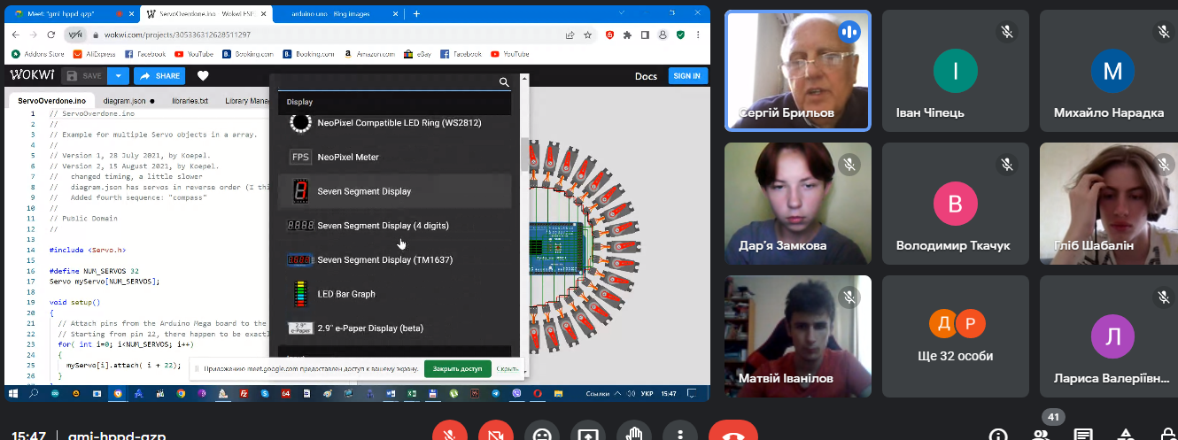Image resolution: width=1178 pixels, height=440 pixels.
Task: Click the search magnifier in parts list
Action: 504,82
